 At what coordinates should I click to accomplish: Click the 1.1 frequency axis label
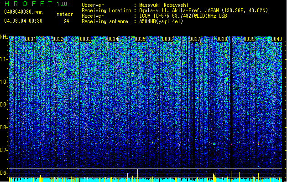(4, 59)
